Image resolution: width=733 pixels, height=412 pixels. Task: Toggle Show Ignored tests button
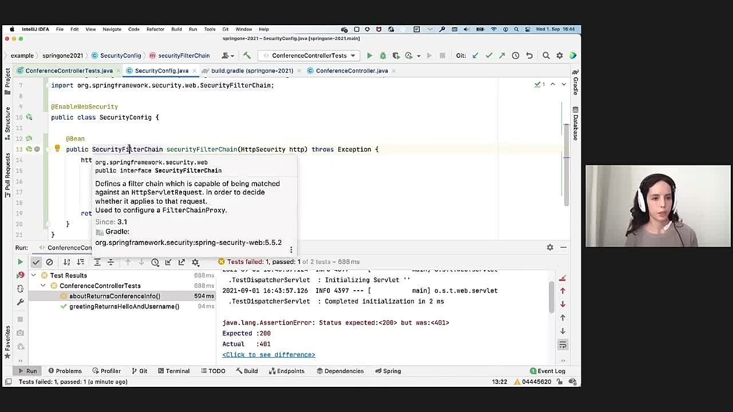pos(49,262)
